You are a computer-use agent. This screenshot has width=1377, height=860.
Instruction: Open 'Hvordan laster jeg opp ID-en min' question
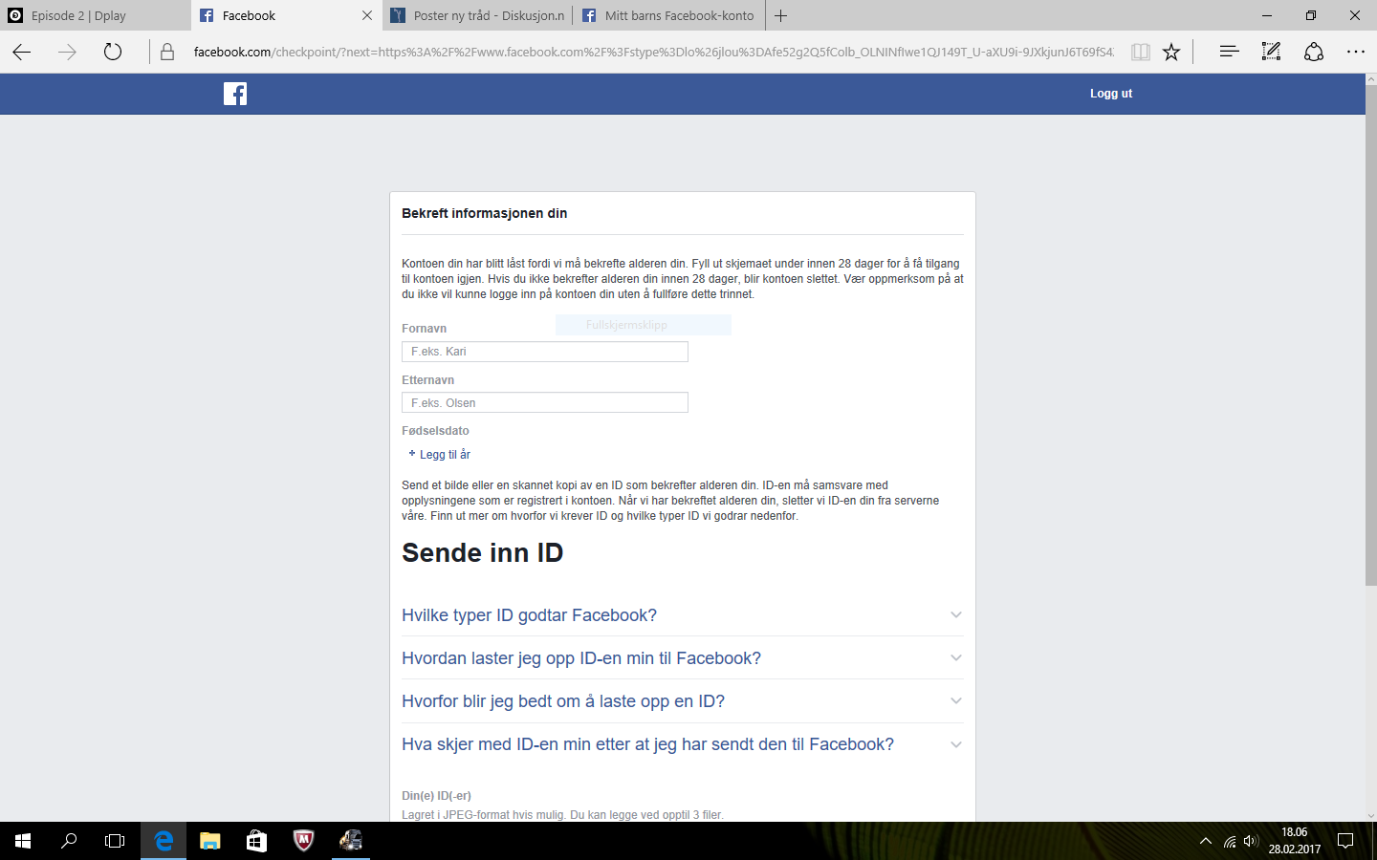coord(581,658)
